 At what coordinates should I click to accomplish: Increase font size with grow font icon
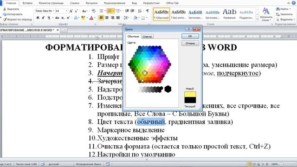[x=71, y=11]
